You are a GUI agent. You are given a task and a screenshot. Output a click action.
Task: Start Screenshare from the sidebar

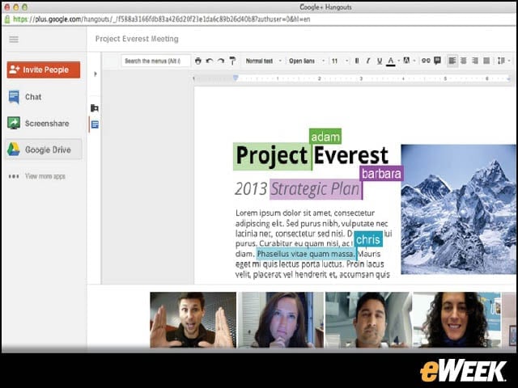tap(39, 124)
